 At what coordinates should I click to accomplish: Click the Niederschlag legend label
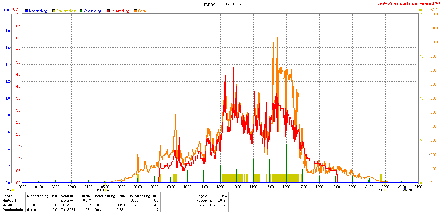[x=38, y=11]
